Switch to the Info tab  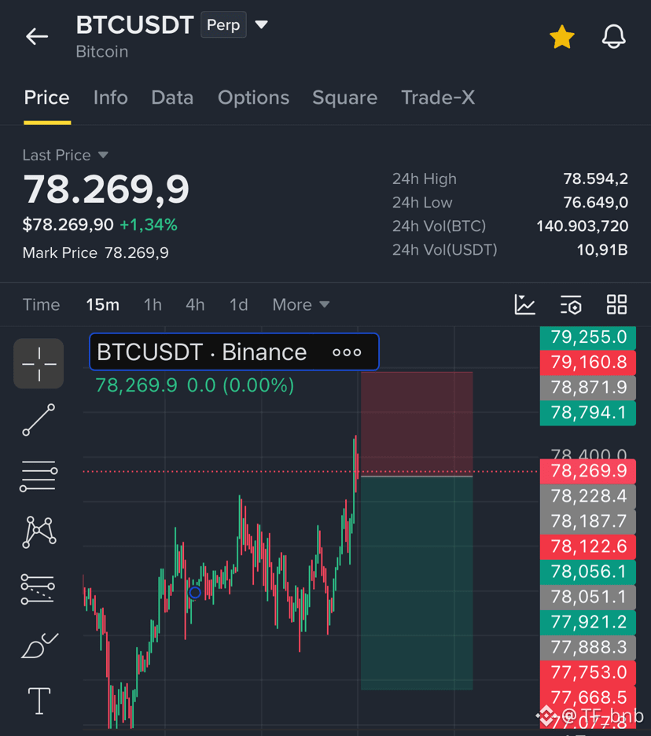coord(110,98)
